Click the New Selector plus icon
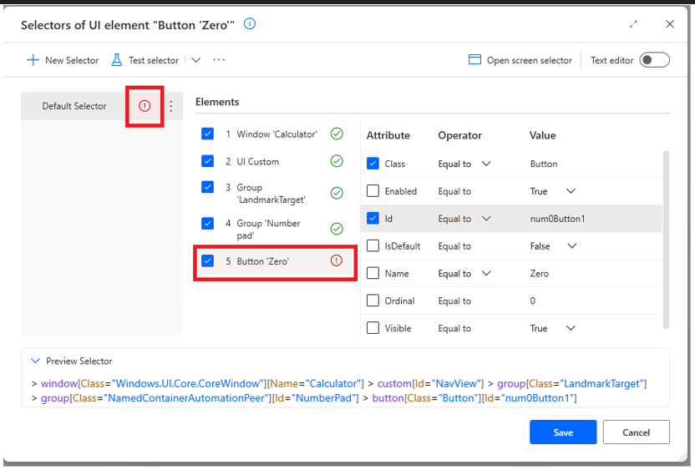Image resolution: width=695 pixels, height=470 pixels. (33, 60)
